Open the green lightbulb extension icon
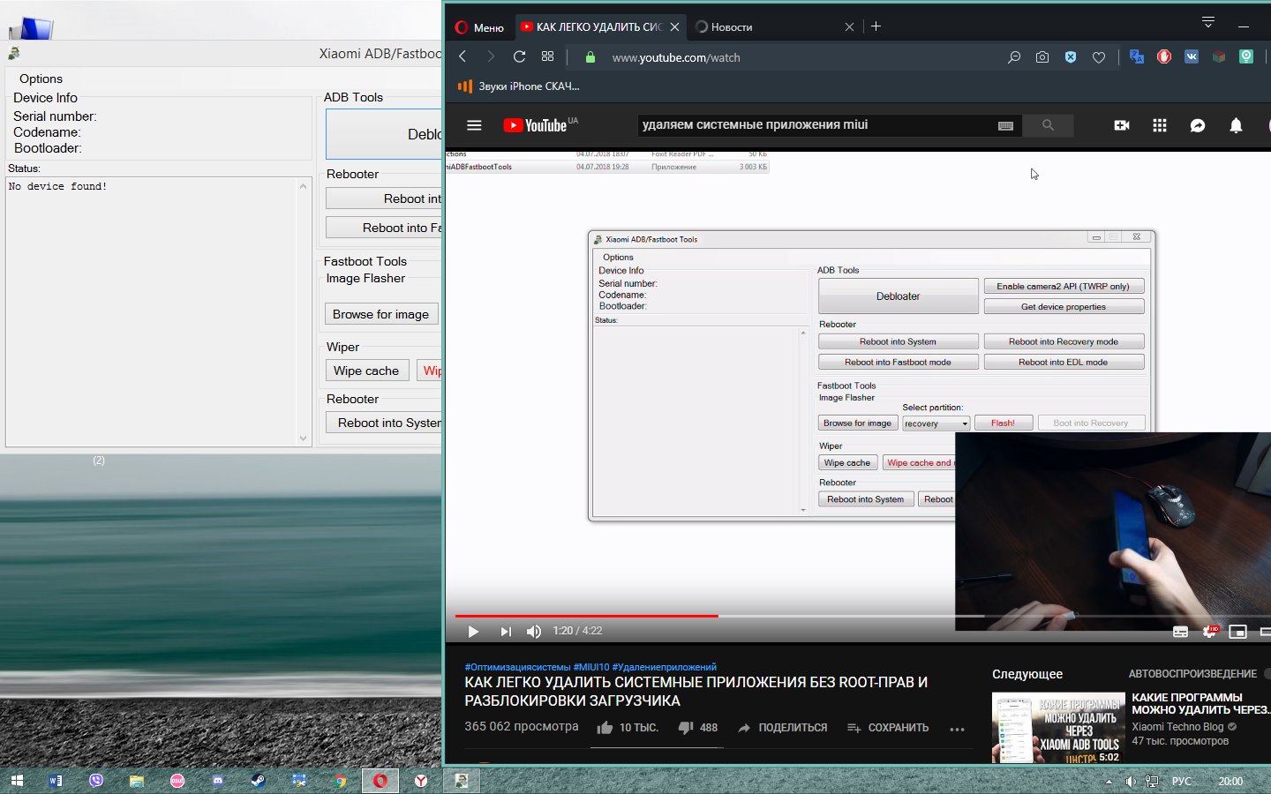 point(1246,56)
